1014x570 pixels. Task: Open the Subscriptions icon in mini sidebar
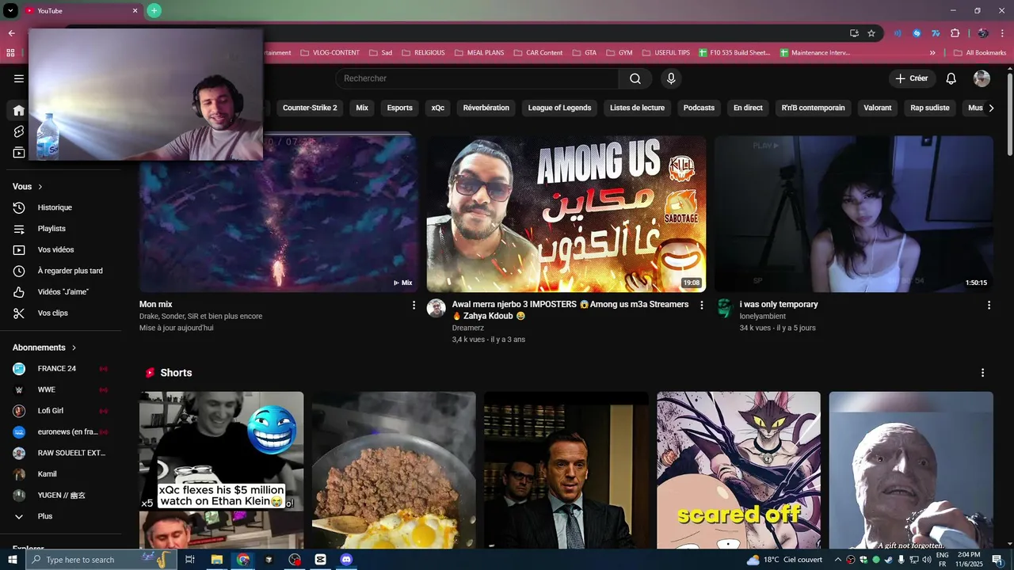pyautogui.click(x=19, y=153)
